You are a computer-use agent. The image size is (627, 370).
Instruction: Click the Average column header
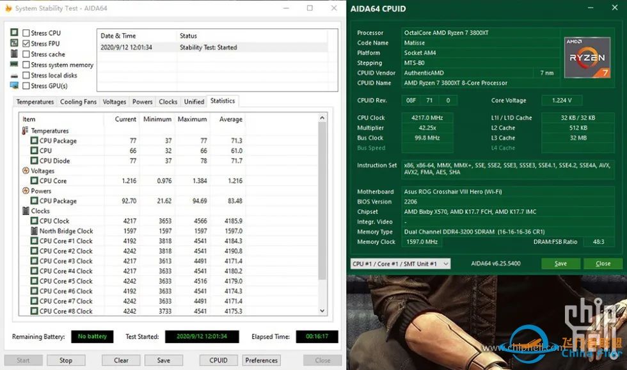228,119
